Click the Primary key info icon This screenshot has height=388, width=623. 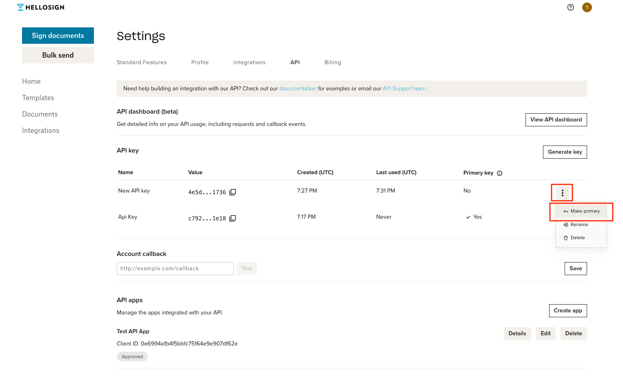click(x=500, y=173)
